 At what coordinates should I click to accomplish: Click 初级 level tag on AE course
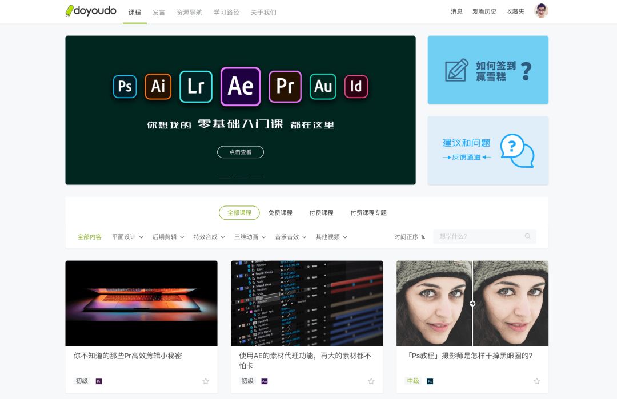click(247, 381)
